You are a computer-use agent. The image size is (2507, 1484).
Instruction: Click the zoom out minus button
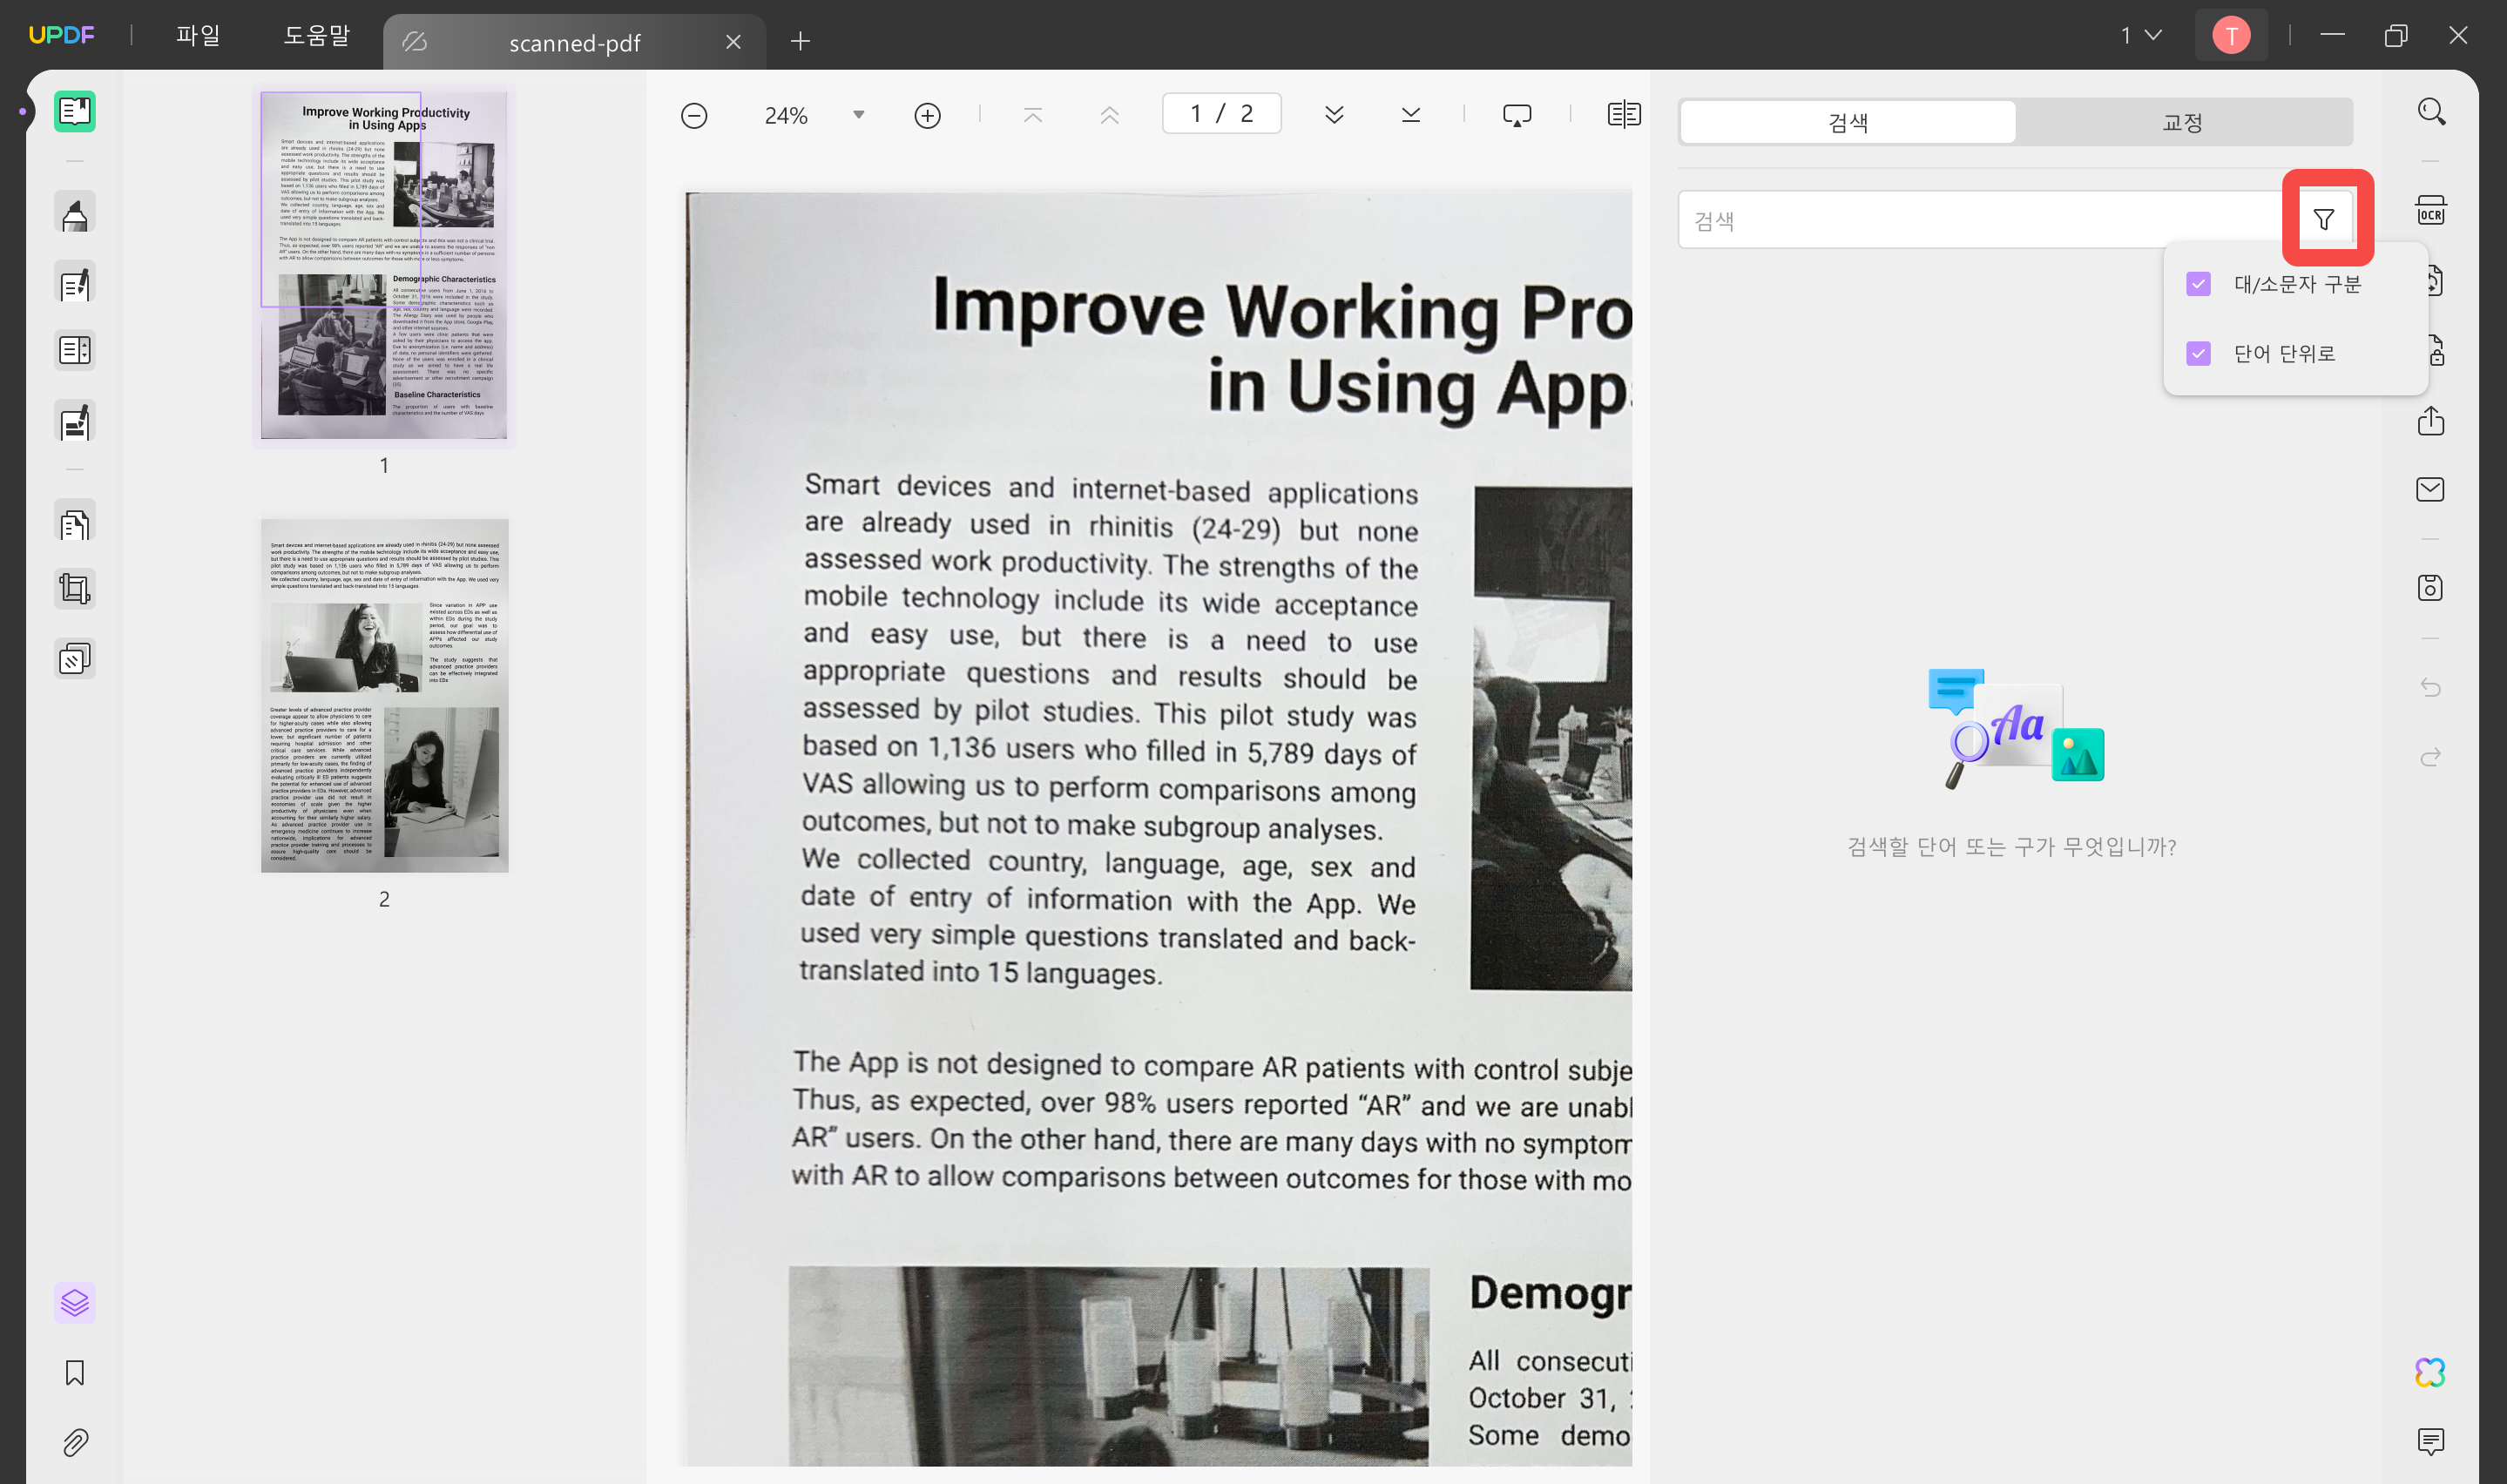click(x=693, y=116)
